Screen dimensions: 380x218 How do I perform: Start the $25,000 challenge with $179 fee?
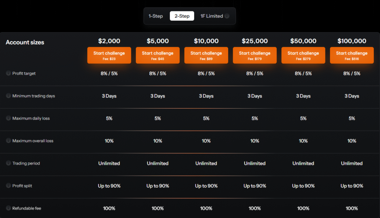(255, 55)
